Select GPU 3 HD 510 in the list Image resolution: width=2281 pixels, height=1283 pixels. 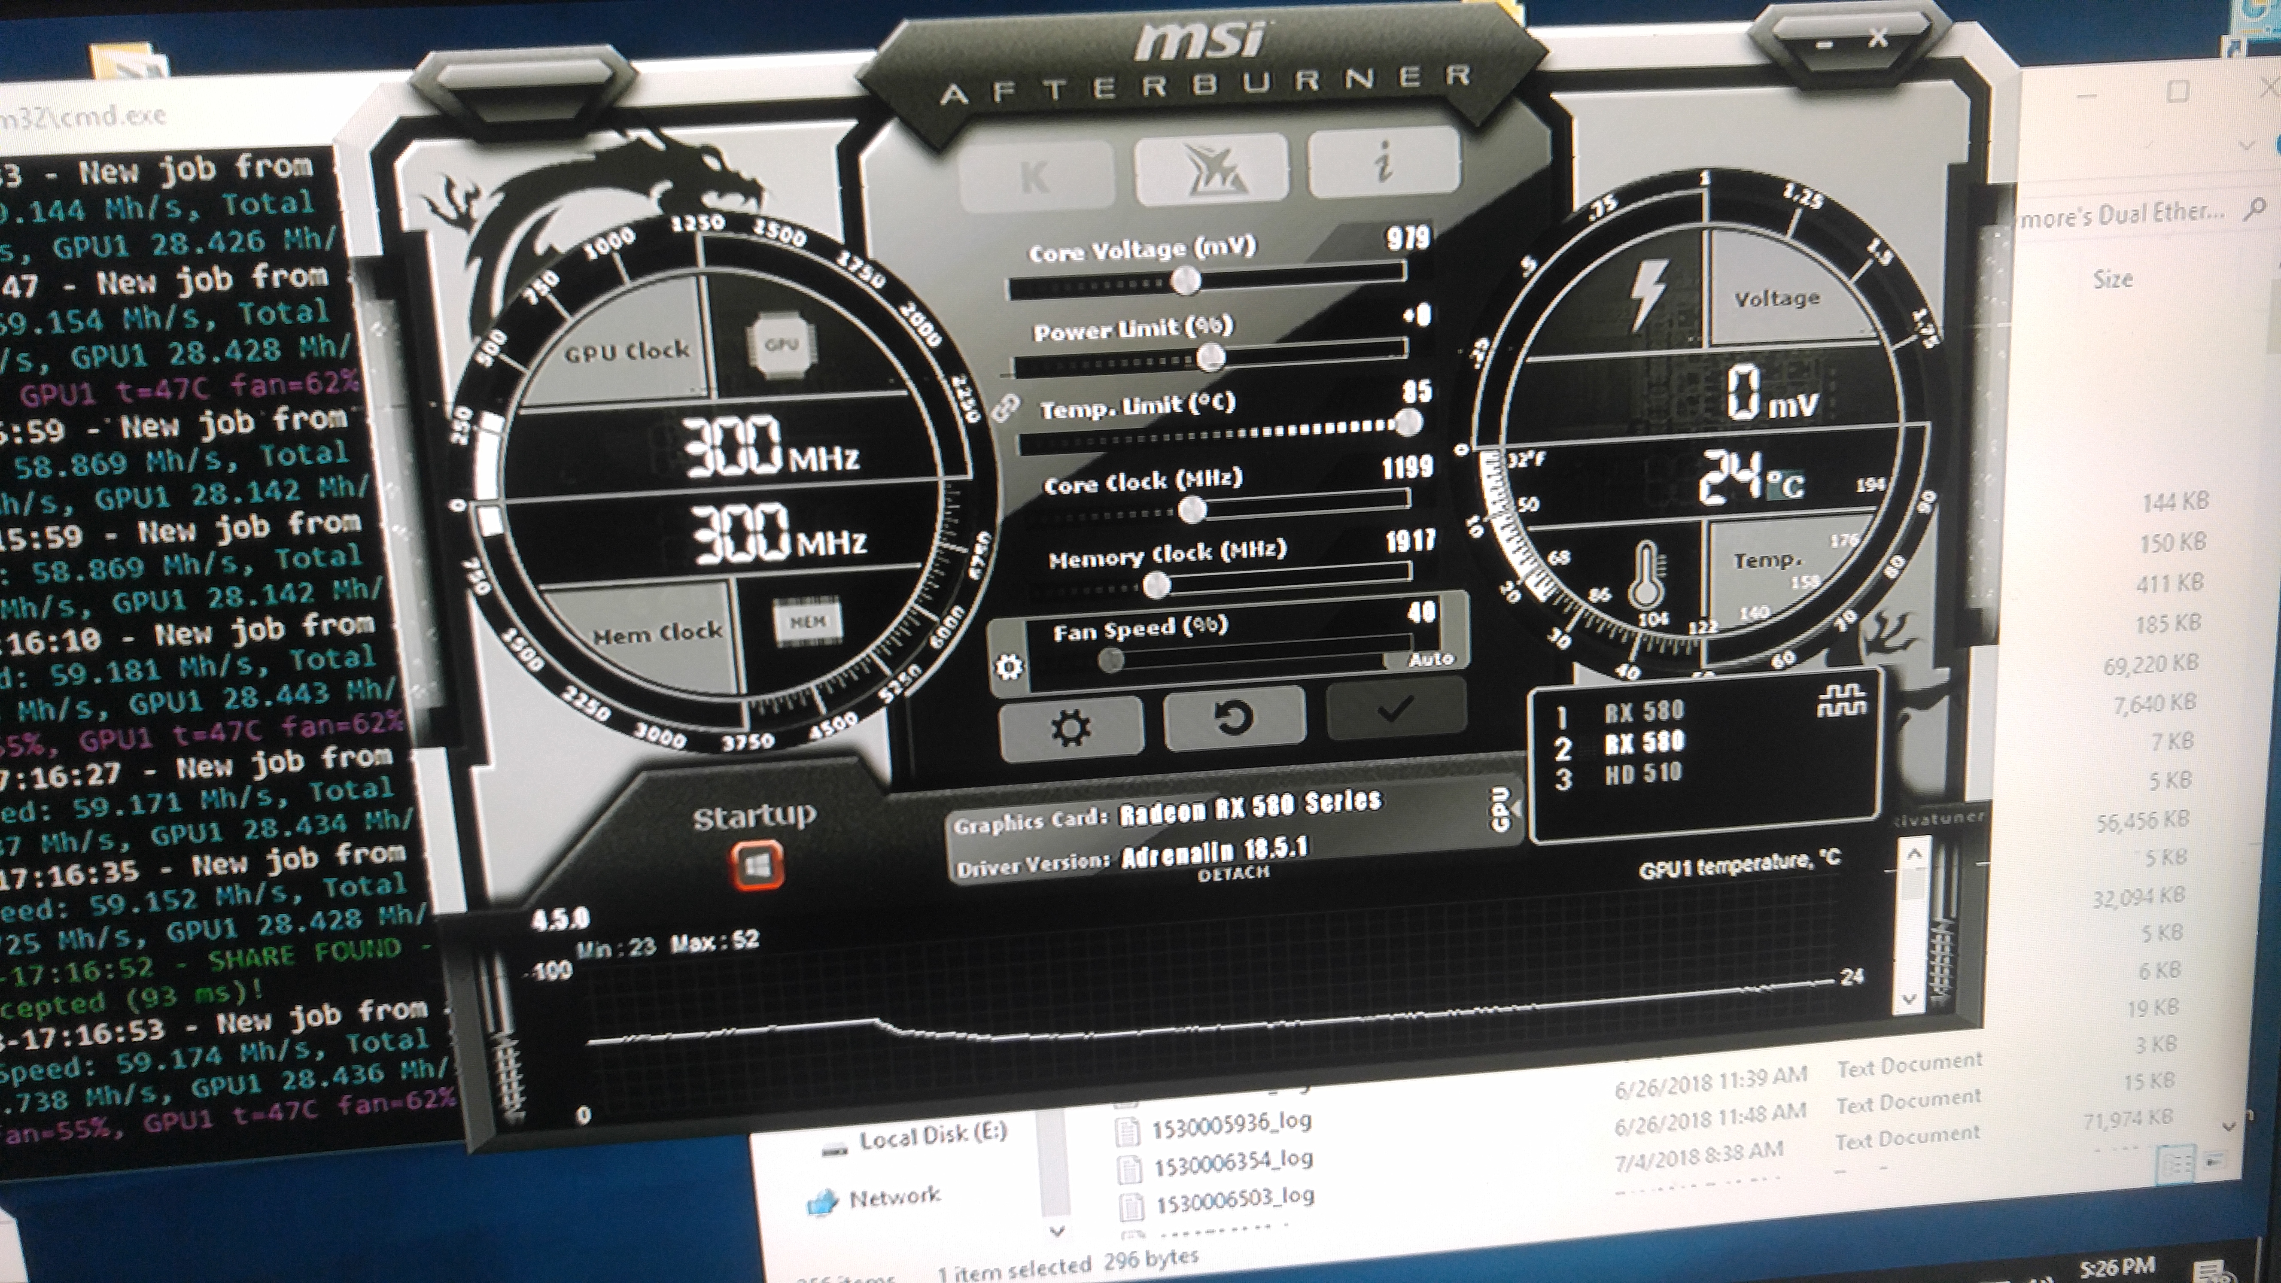[1642, 775]
